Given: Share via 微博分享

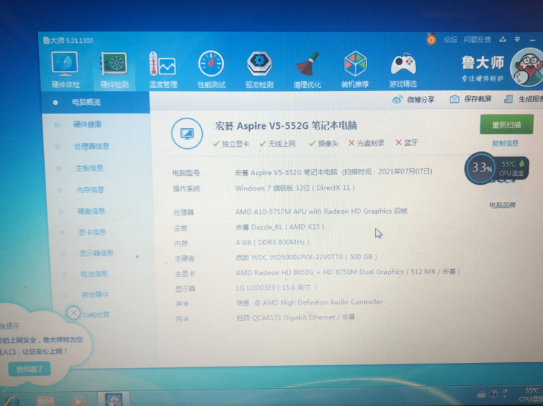Looking at the screenshot, I should tap(413, 100).
